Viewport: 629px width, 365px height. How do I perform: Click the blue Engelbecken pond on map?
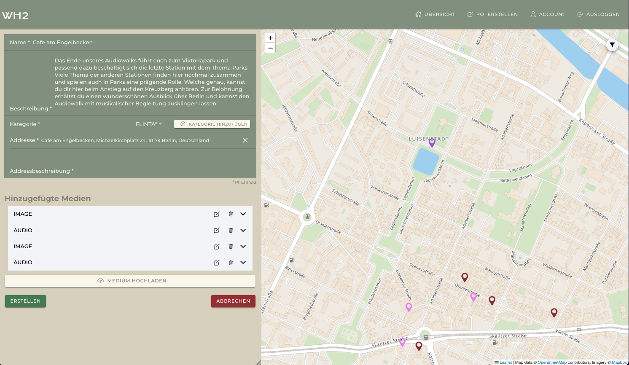coord(426,161)
